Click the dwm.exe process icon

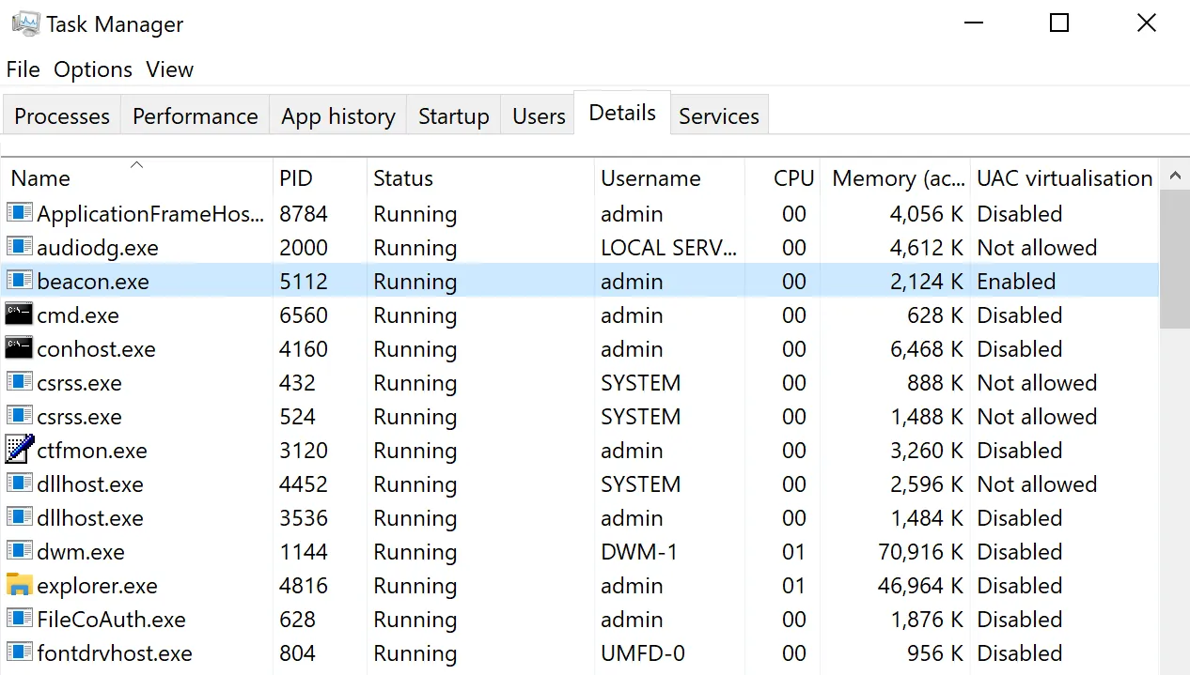tap(20, 551)
